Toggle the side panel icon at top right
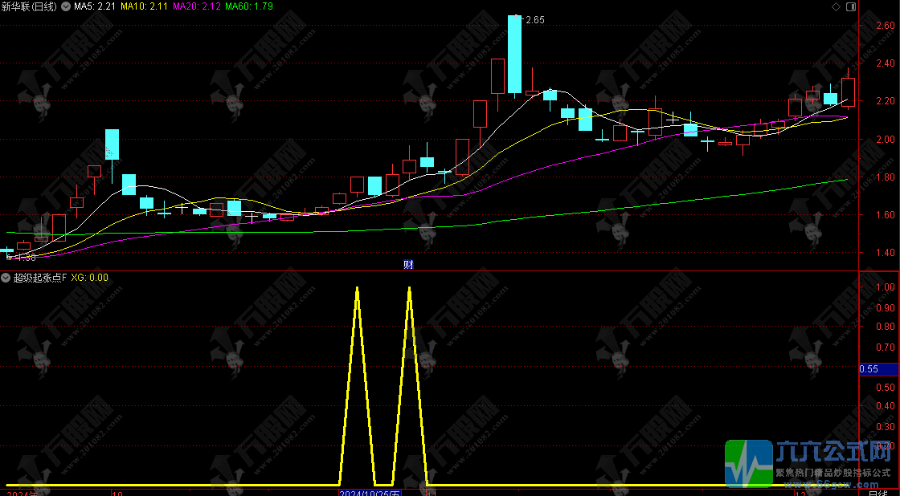The height and width of the screenshot is (496, 900). 852,6
